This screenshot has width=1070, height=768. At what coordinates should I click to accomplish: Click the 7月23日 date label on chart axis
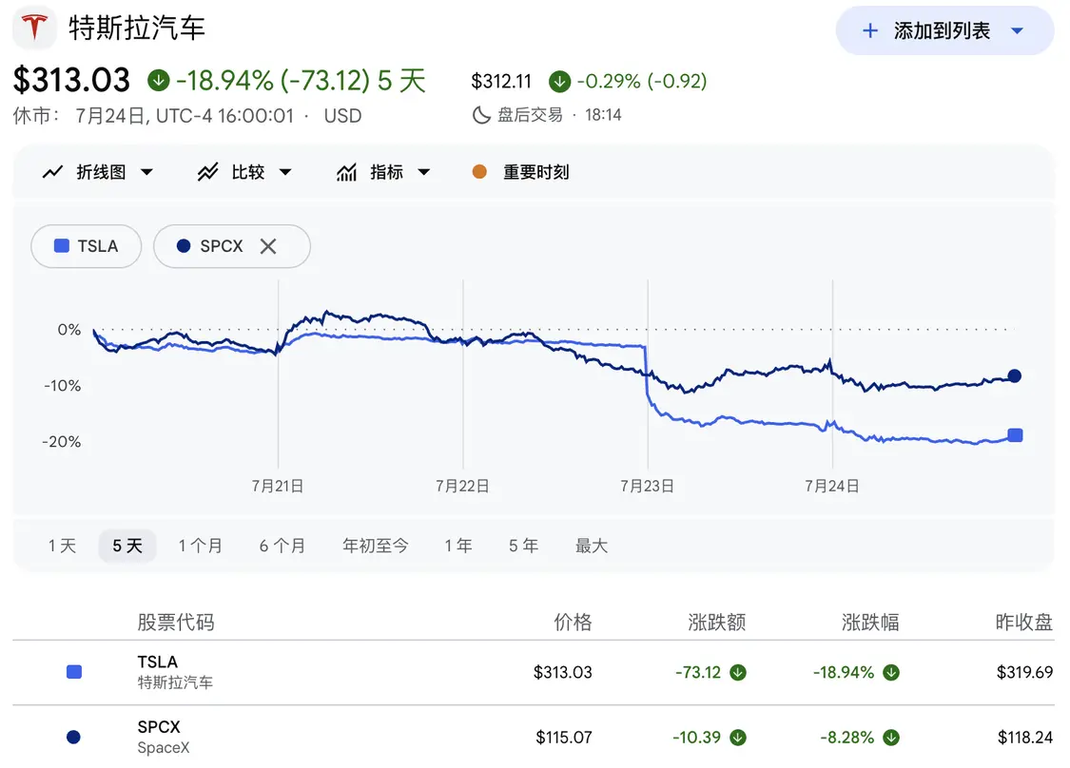coord(648,487)
